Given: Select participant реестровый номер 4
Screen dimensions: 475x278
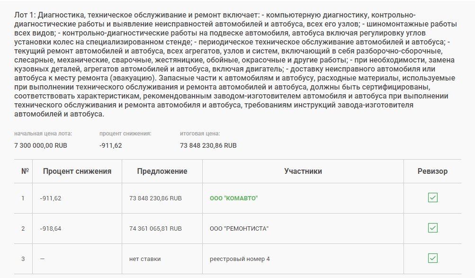Looking at the screenshot, I should pyautogui.click(x=240, y=259).
